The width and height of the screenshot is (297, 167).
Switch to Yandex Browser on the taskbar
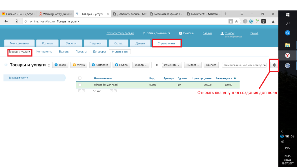pyautogui.click(x=287, y=55)
